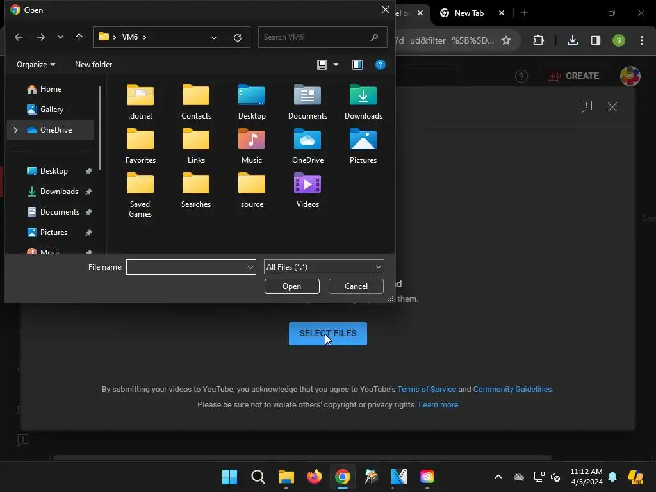The image size is (656, 492).
Task: Select the Saved Games folder
Action: point(140,195)
